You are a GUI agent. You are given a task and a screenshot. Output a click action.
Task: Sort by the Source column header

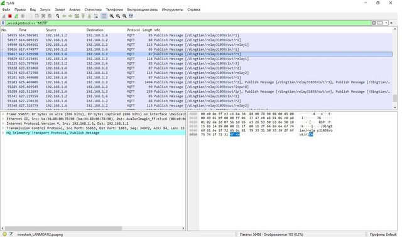pos(65,30)
